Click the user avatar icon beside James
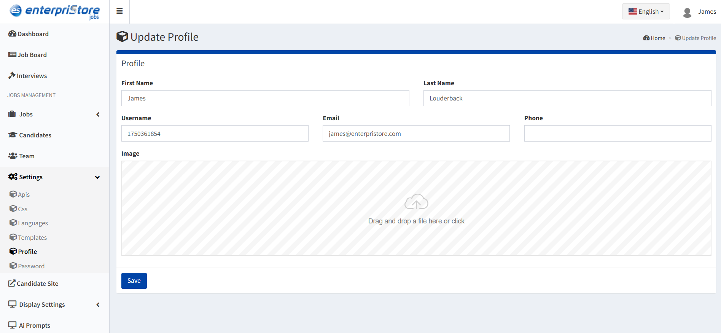This screenshot has height=333, width=721. click(x=687, y=12)
